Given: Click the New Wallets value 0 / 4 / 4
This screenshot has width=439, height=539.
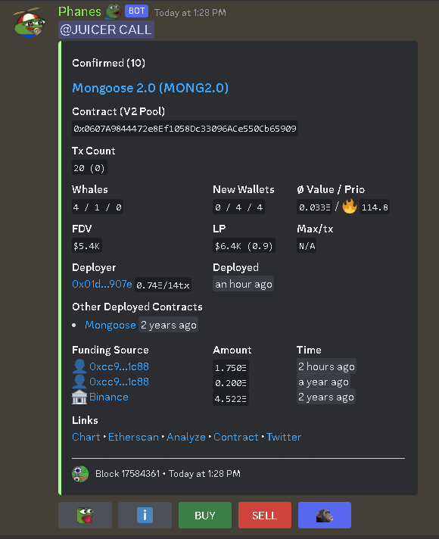Looking at the screenshot, I should coord(238,207).
